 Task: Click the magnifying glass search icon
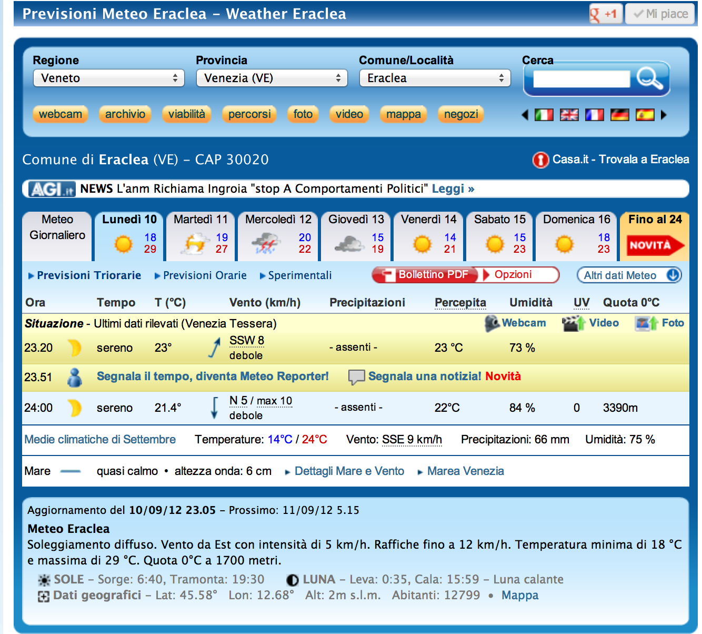point(649,78)
